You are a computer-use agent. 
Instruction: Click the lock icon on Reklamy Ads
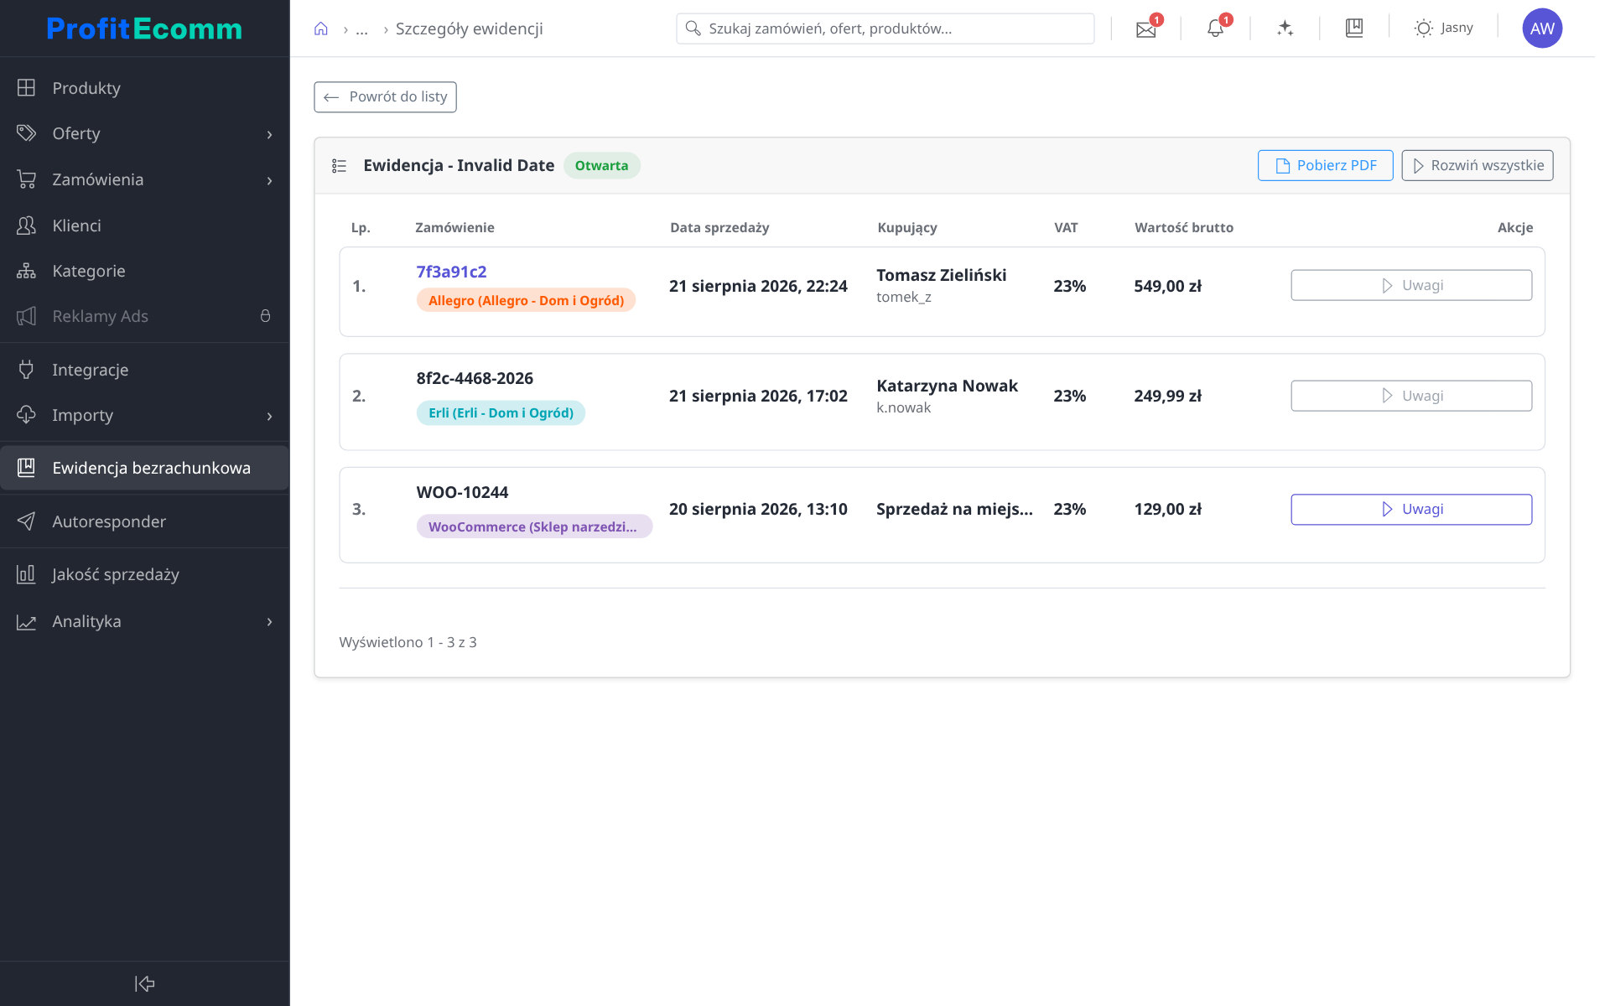(x=265, y=316)
